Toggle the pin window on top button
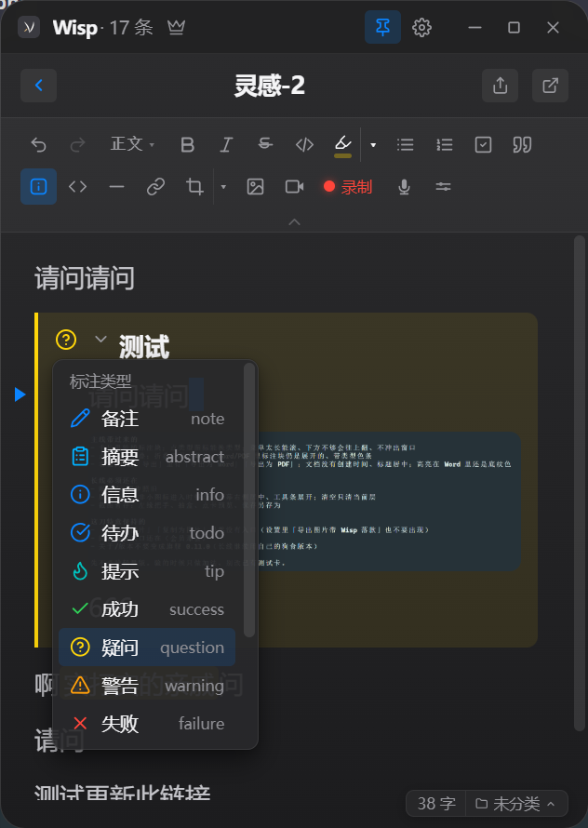588x828 pixels. pos(382,27)
